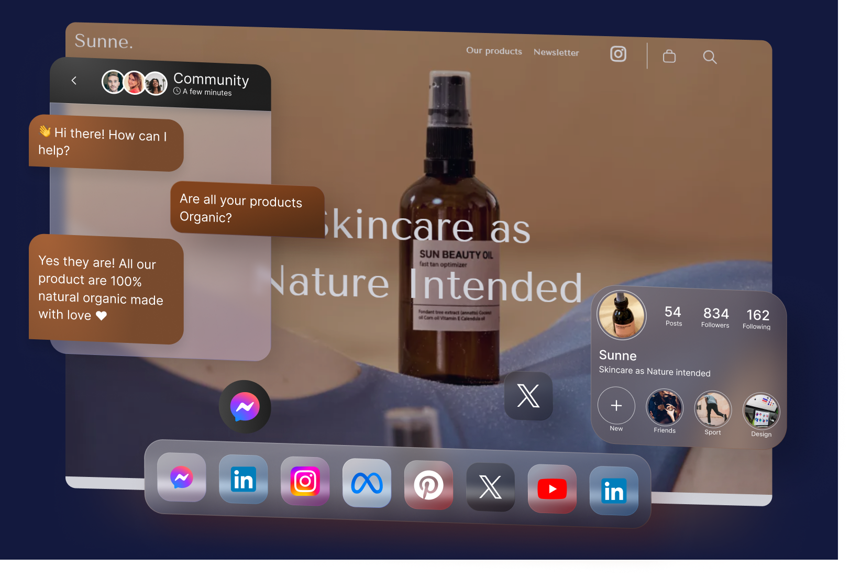Open Messenger in the bottom dock
This screenshot has width=850, height=578.
(x=181, y=477)
